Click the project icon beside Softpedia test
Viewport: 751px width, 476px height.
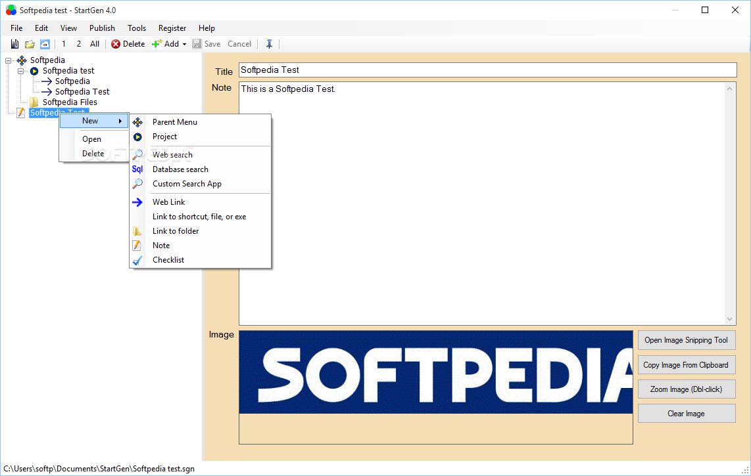34,71
